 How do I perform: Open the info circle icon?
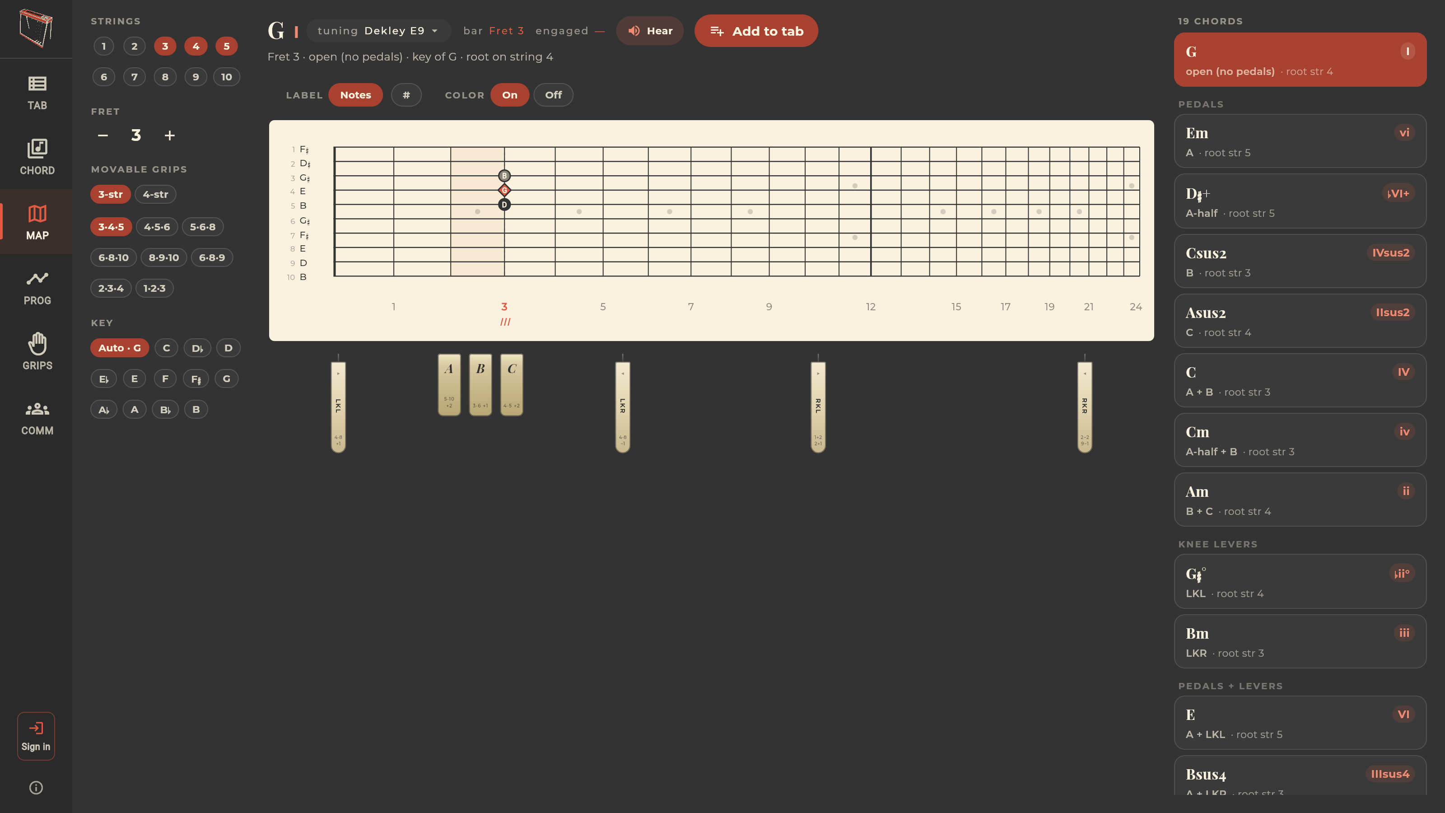(36, 788)
